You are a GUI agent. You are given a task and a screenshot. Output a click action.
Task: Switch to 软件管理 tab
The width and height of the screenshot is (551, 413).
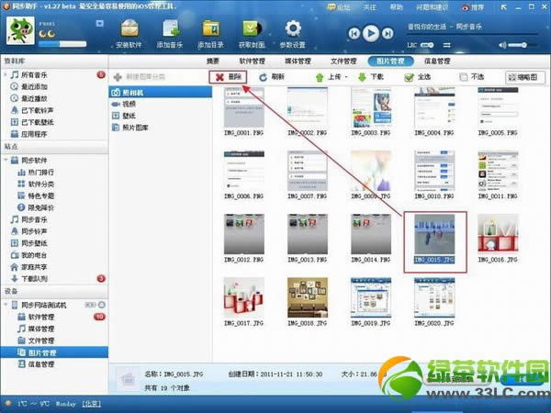252,61
